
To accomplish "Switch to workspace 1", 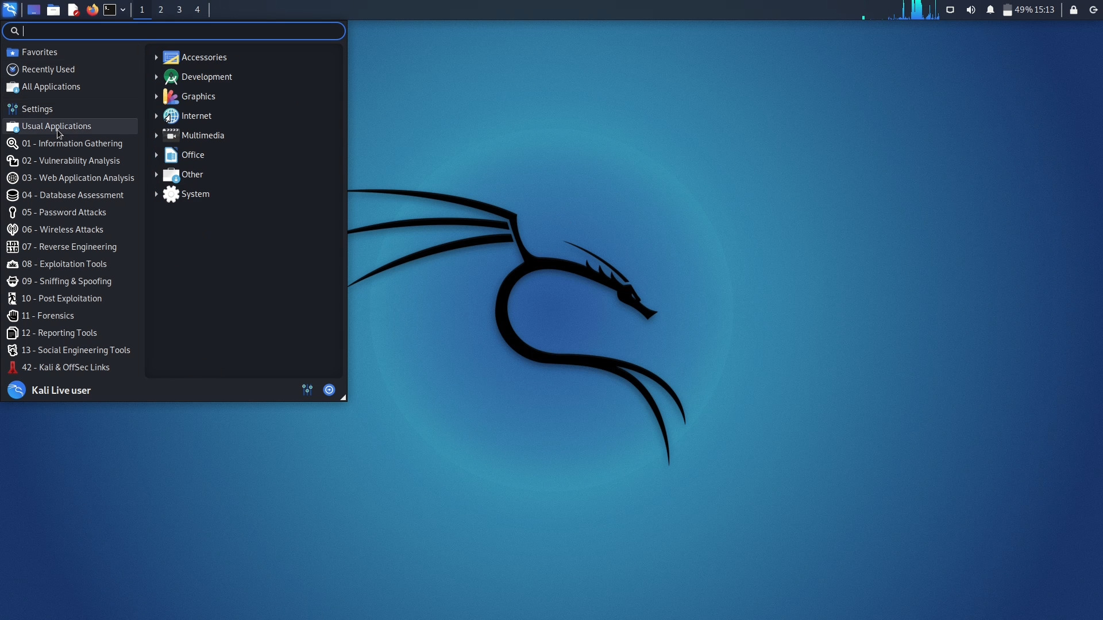I will pos(142,10).
